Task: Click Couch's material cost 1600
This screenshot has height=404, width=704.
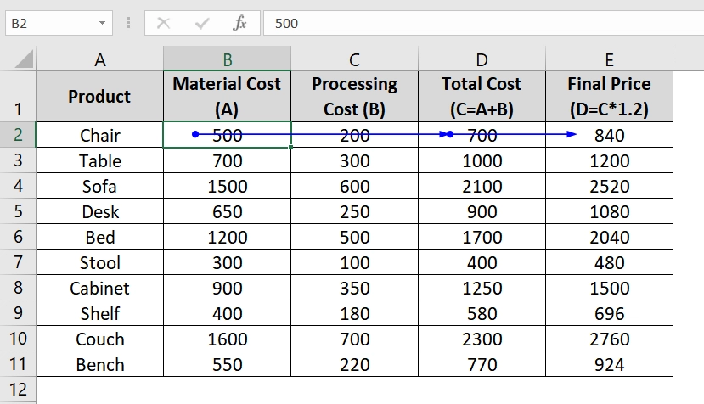Action: coord(228,339)
